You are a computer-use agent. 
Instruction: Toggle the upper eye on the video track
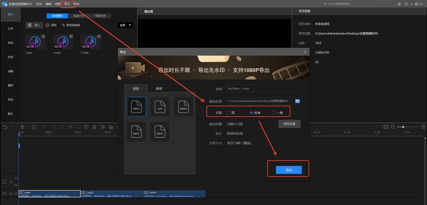[16, 178]
